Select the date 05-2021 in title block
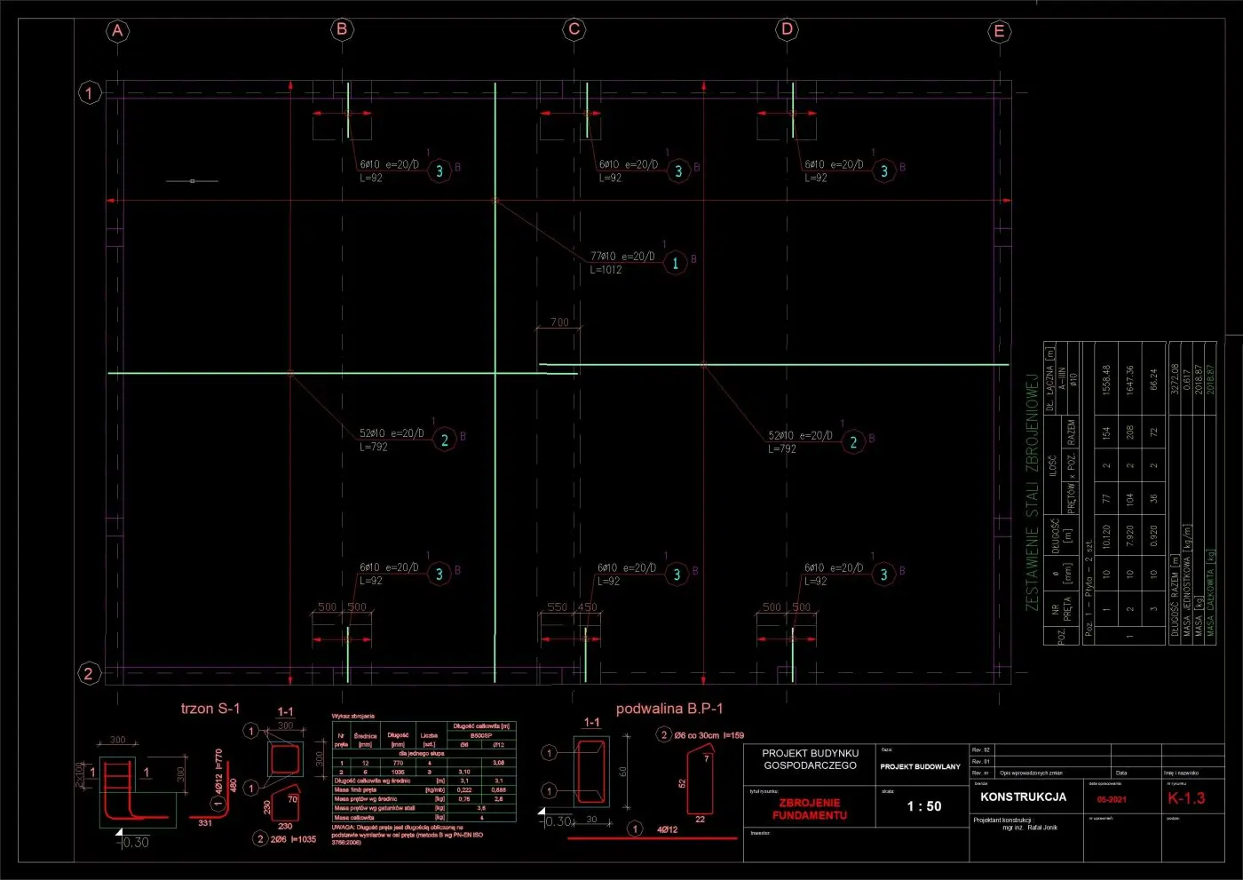Image resolution: width=1243 pixels, height=880 pixels. coord(1112,799)
